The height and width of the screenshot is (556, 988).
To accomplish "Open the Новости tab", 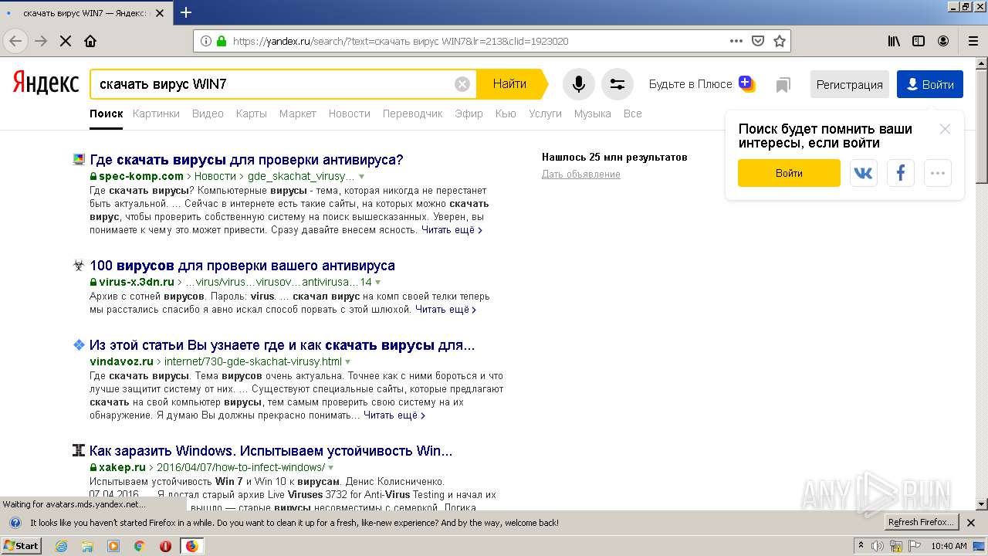I will 350,114.
